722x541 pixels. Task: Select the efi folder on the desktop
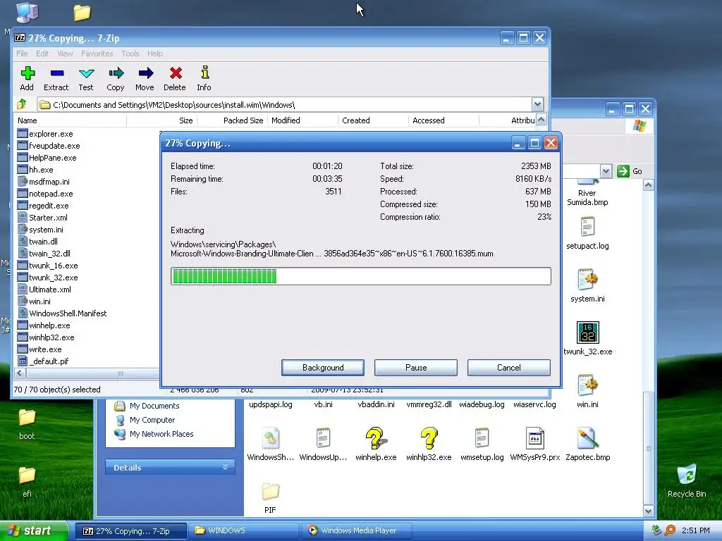[x=27, y=482]
